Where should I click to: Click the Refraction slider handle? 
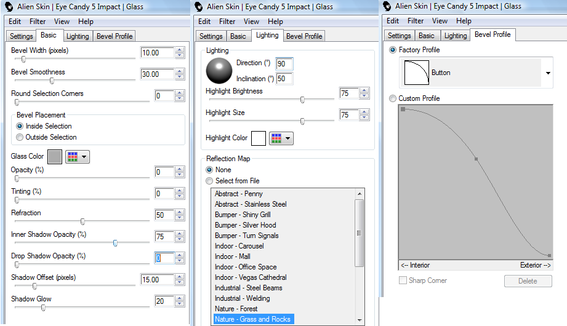point(83,221)
